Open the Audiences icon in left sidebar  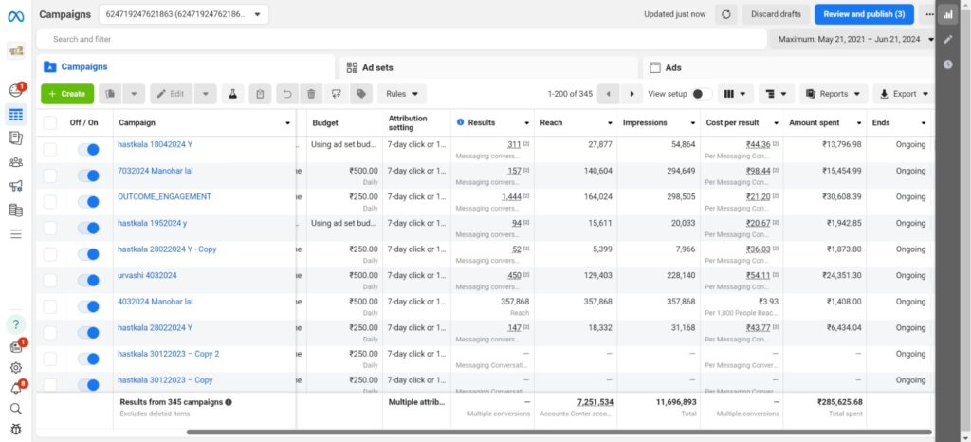(x=16, y=161)
